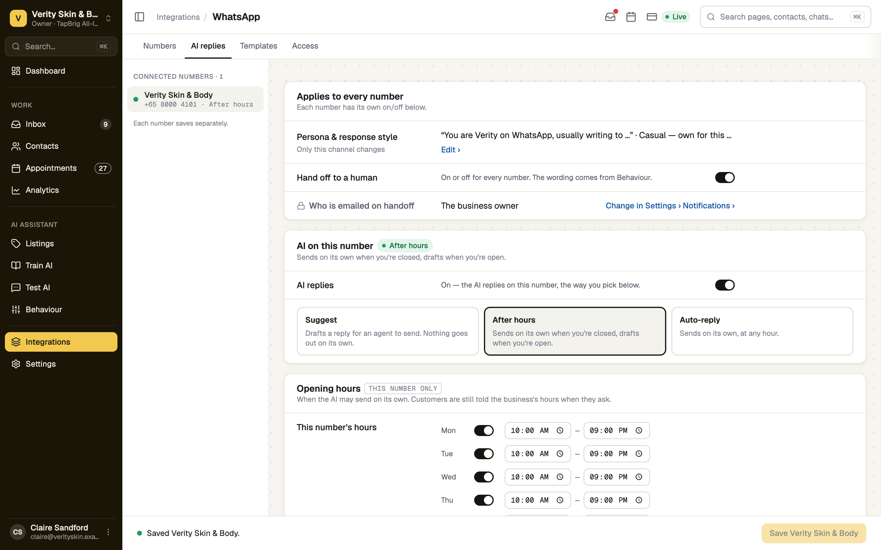Viewport: 881px width, 550px height.
Task: Click Tuesday opening time 10:00 AM field
Action: click(x=537, y=454)
